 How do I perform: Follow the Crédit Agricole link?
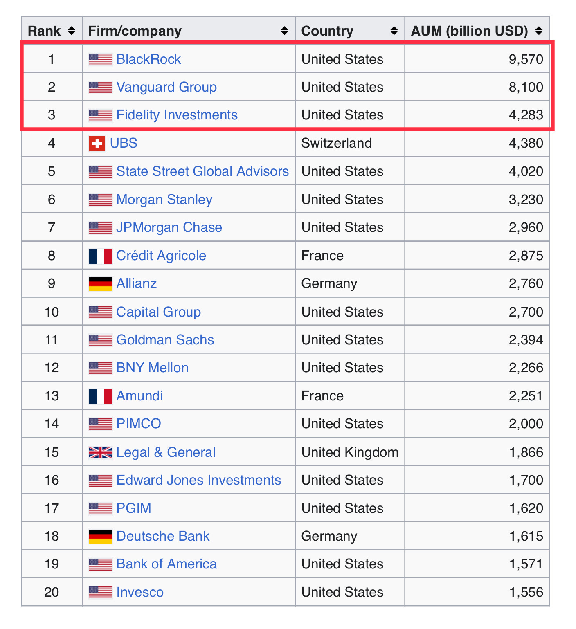click(161, 256)
